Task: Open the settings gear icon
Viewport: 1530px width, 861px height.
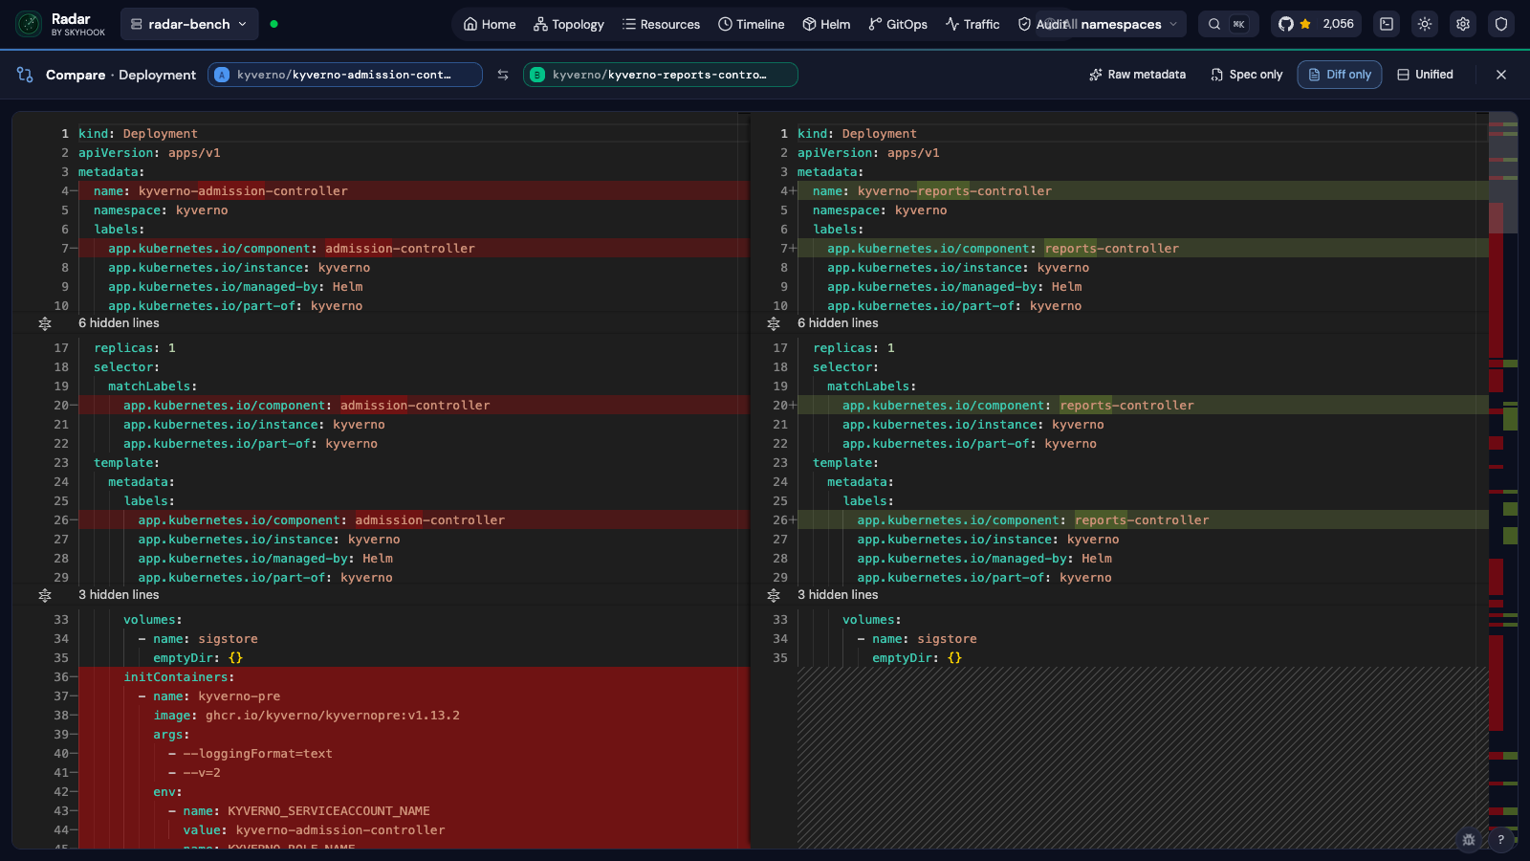Action: [x=1463, y=24]
